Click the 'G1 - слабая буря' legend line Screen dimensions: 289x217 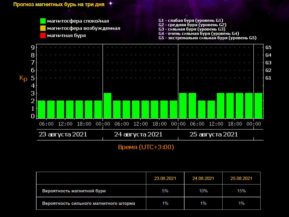point(191,21)
